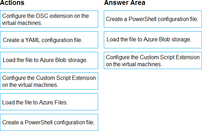This screenshot has width=202, height=131.
Task: Select 'Load the file to Azure Files' action
Action: point(49,102)
